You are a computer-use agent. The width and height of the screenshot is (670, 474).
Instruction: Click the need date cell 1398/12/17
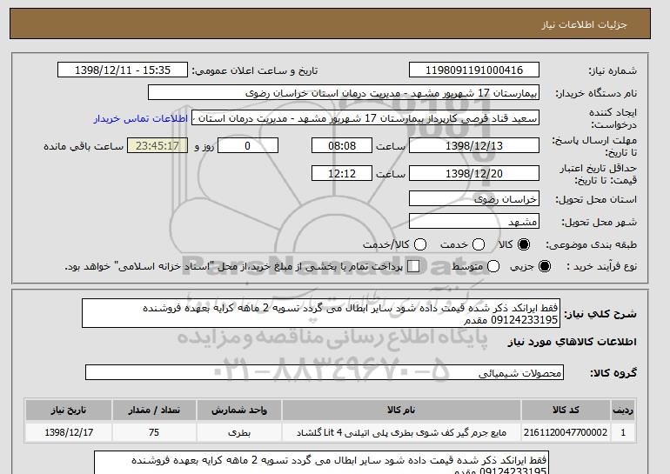pos(69,432)
